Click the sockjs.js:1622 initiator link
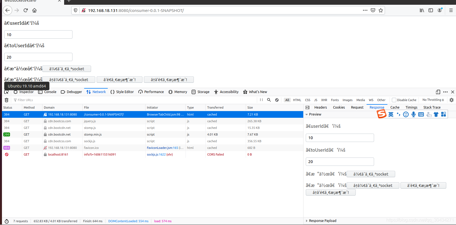 156,154
